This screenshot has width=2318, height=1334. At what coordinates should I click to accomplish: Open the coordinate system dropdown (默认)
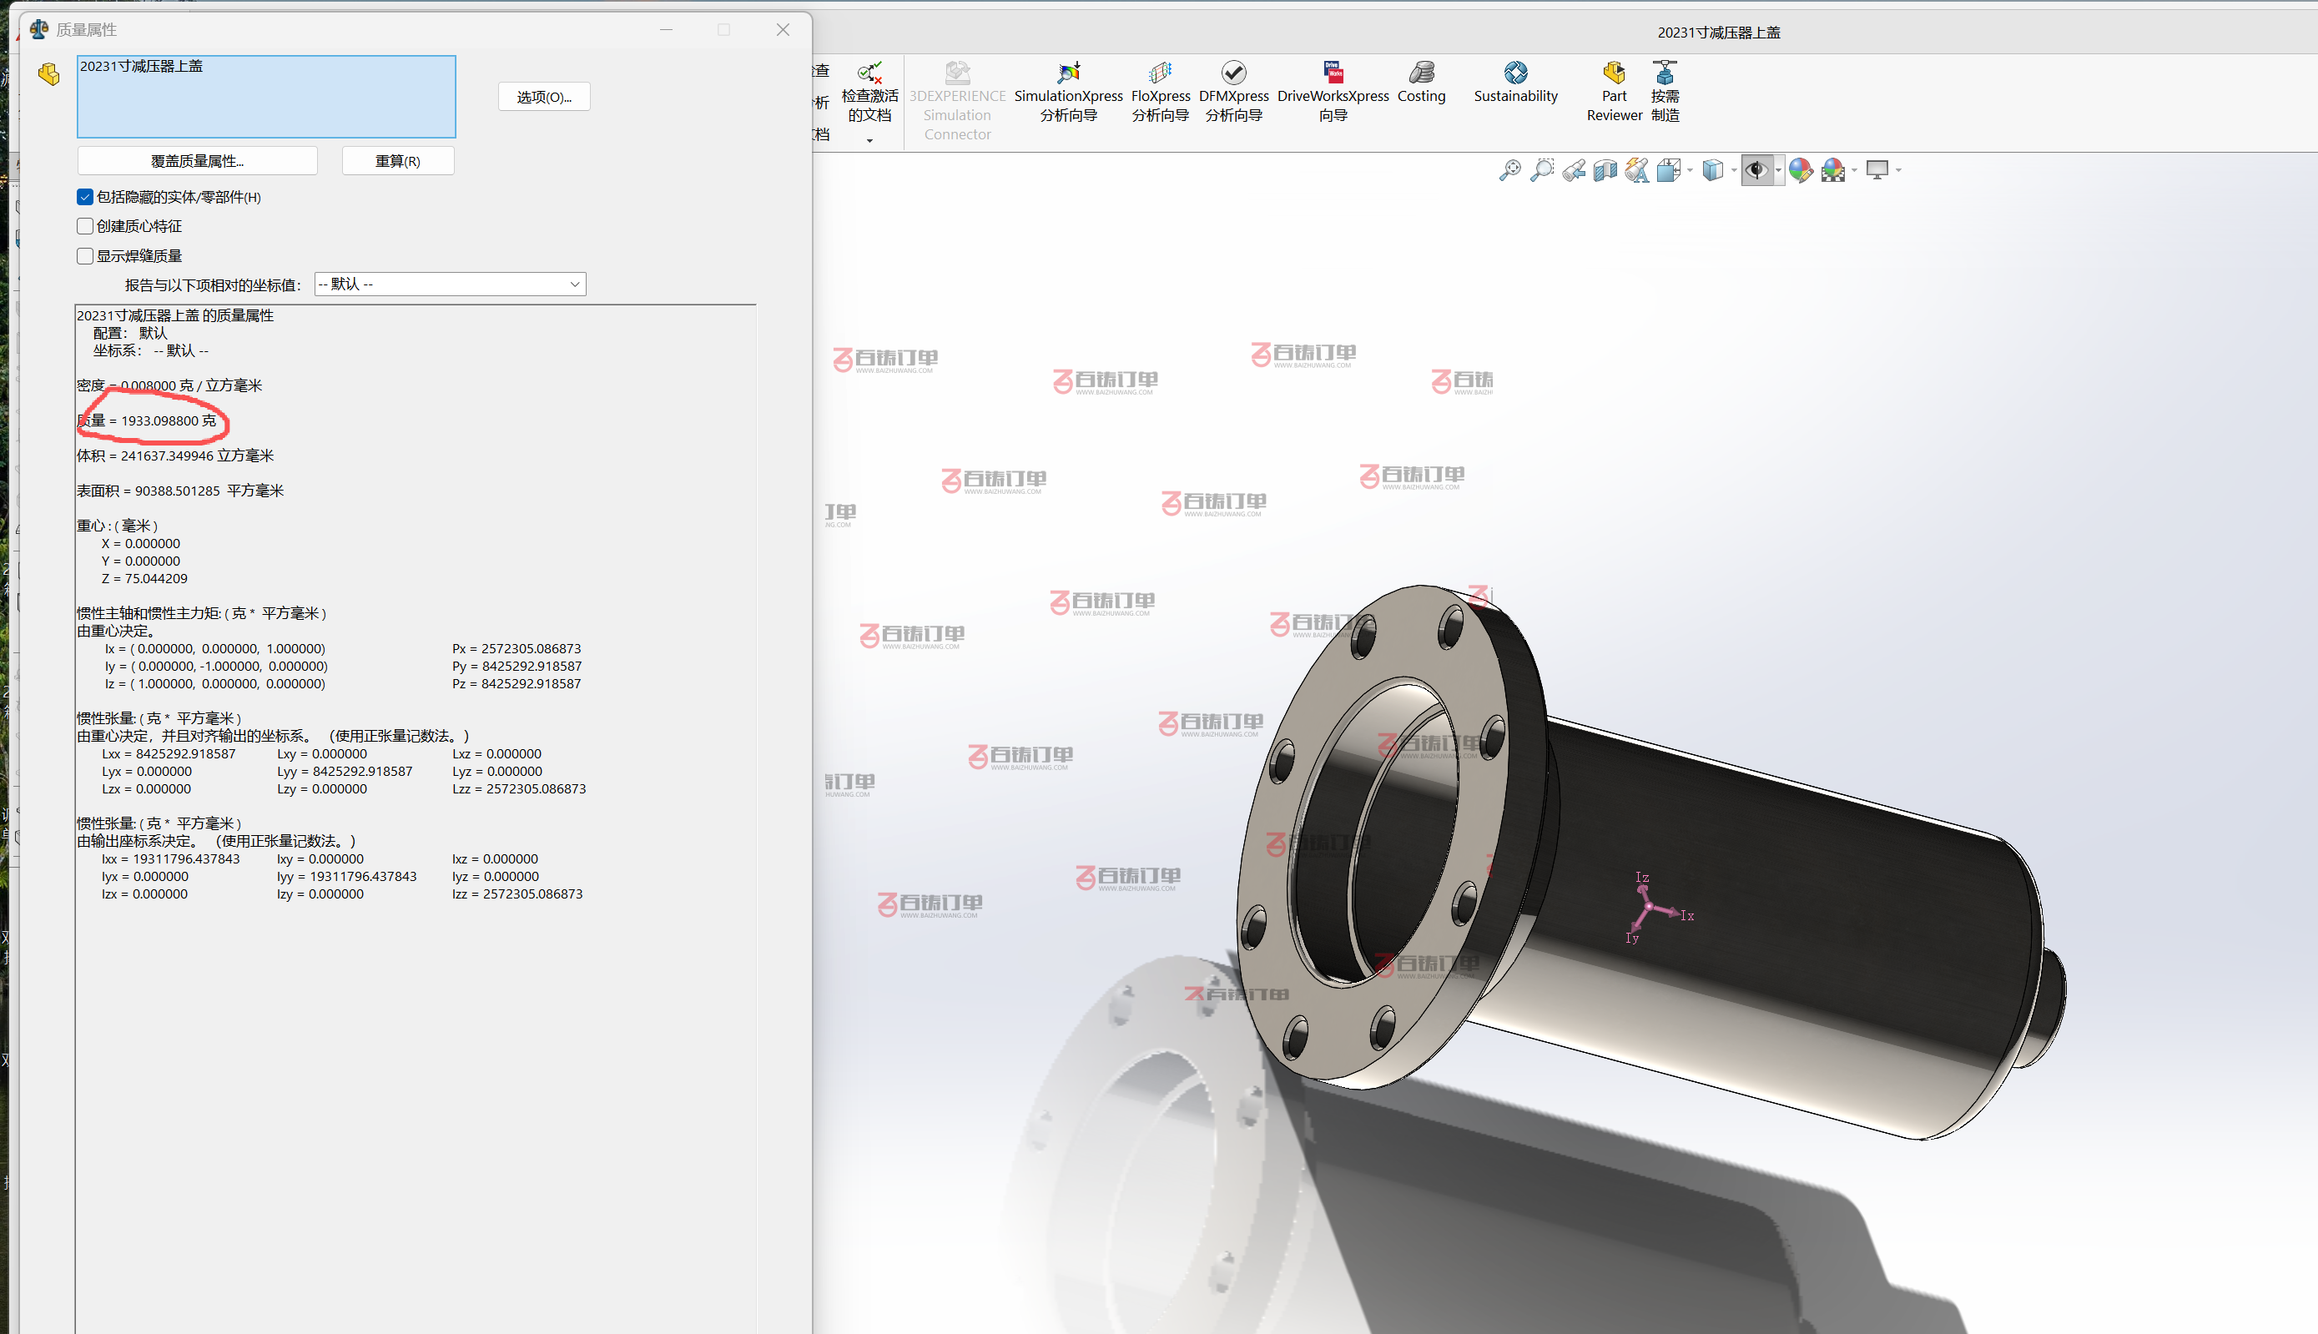click(449, 284)
